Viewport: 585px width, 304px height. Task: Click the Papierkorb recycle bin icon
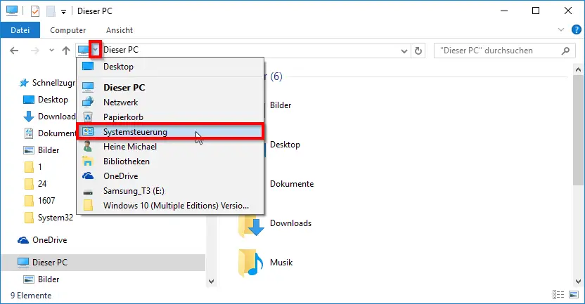(x=88, y=117)
